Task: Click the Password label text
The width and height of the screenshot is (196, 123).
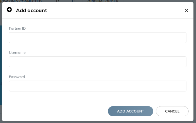Action: point(17,77)
